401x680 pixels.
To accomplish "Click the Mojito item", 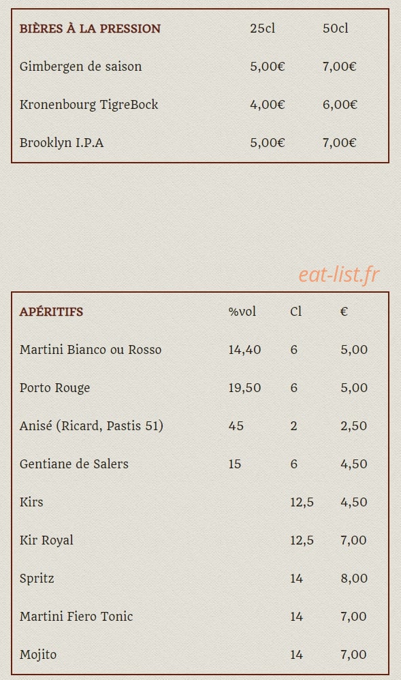I will pyautogui.click(x=37, y=654).
